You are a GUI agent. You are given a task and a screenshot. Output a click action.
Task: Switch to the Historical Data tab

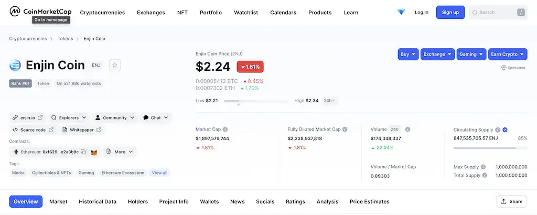[x=98, y=202]
